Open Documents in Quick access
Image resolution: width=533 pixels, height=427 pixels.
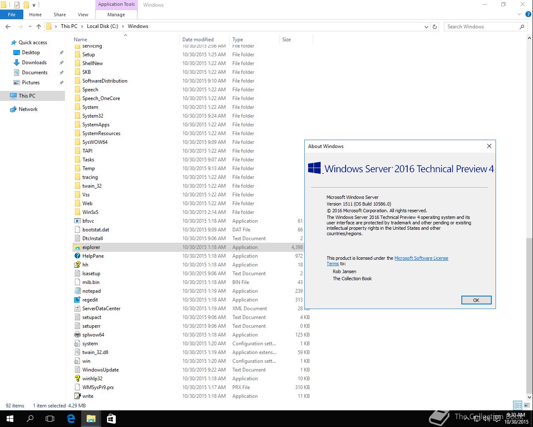35,73
